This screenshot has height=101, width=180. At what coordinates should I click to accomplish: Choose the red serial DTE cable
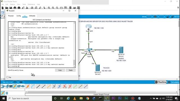[70, 86]
